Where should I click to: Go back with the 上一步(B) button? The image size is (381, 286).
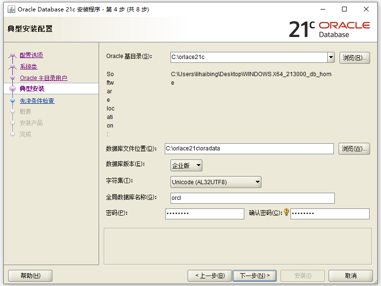pos(210,276)
